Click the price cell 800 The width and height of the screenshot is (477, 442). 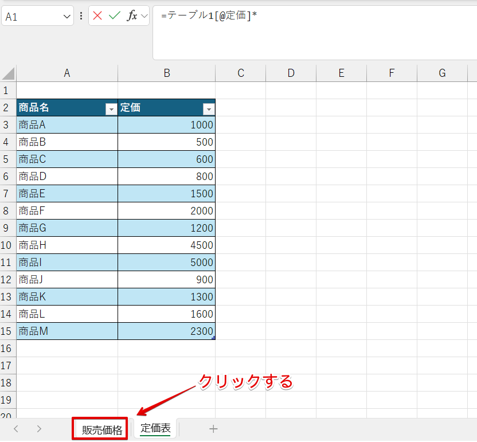(167, 177)
